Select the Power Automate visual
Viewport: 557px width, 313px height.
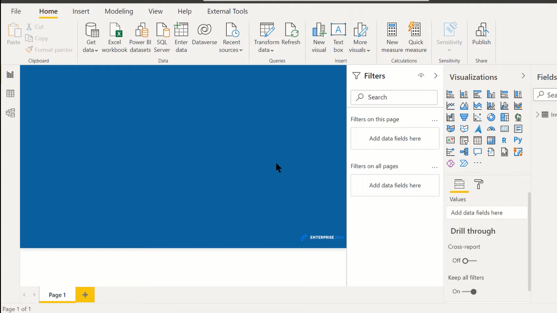464,163
